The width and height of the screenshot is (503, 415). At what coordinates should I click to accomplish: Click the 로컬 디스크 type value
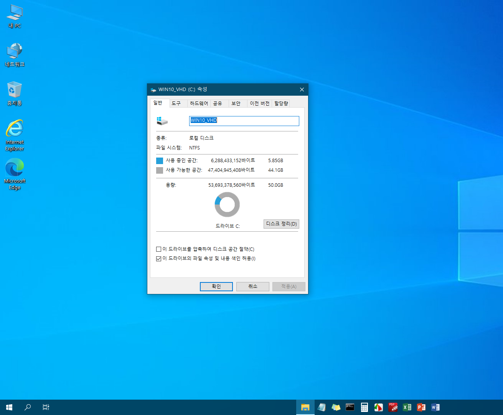(x=201, y=138)
